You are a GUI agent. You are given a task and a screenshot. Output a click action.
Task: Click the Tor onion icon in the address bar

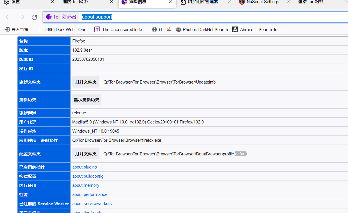pos(49,17)
